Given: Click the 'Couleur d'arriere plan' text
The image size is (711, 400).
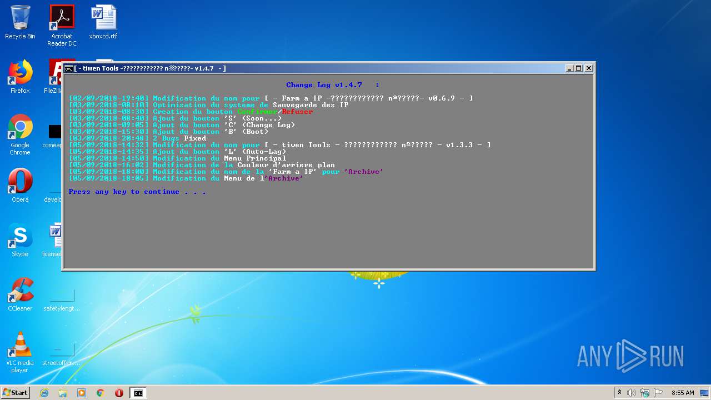Looking at the screenshot, I should (286, 165).
